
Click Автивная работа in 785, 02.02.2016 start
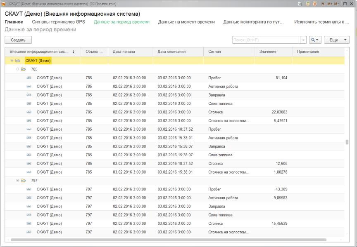pyautogui.click(x=223, y=86)
